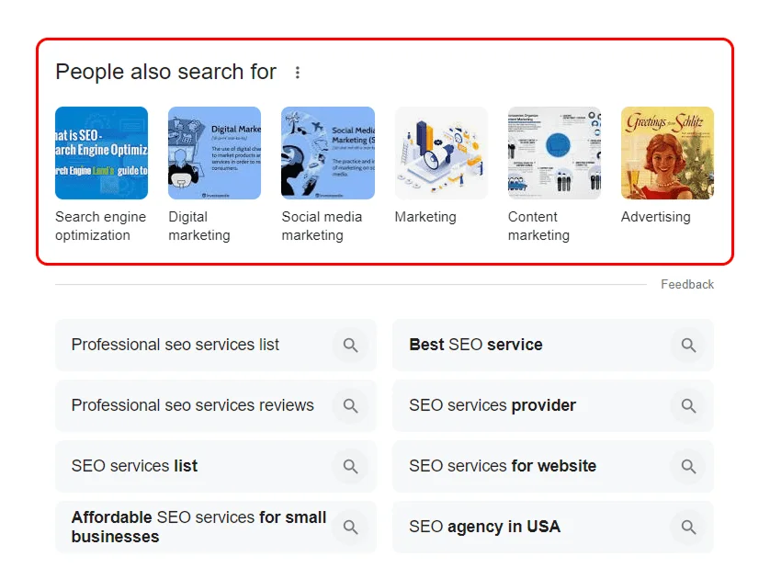Select the Content marketing infographic card
770x579 pixels.
tap(553, 153)
